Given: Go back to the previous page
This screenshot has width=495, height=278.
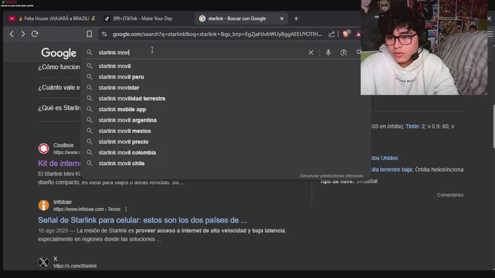Looking at the screenshot, I should [x=12, y=34].
